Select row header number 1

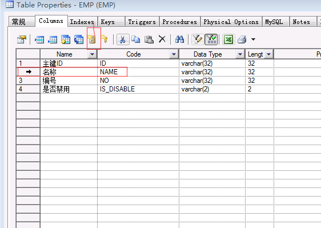(x=28, y=63)
